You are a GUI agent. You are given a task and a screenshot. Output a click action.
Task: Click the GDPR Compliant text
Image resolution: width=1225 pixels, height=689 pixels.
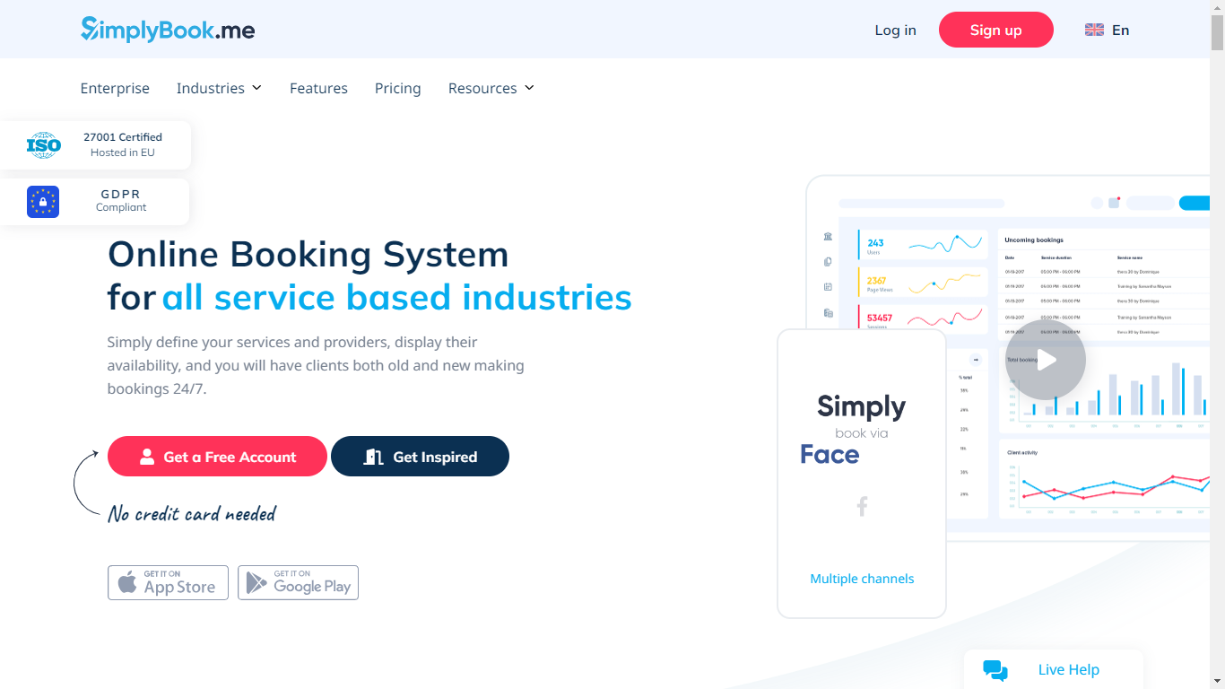121,201
